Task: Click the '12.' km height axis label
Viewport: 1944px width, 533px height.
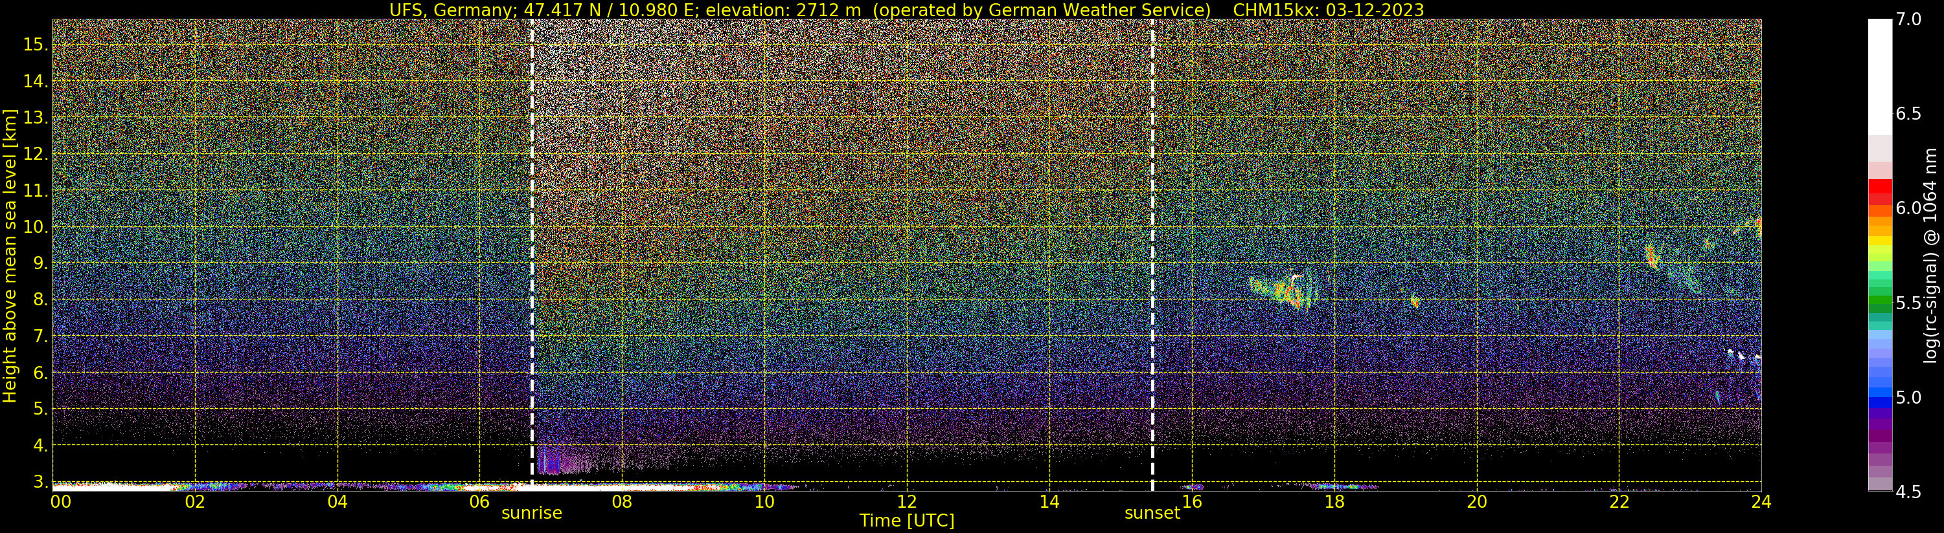Action: click(36, 154)
